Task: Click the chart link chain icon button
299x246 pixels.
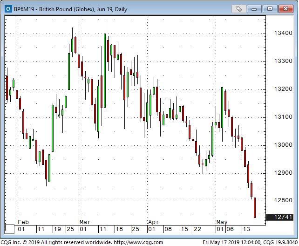Action: (238, 9)
